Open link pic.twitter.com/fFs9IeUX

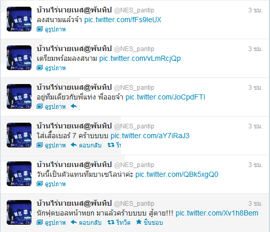pyautogui.click(x=122, y=20)
